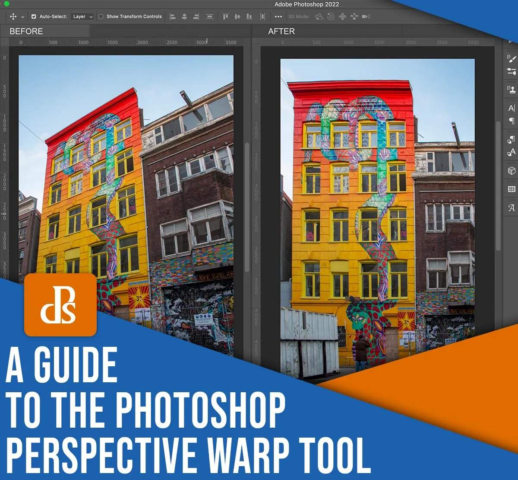518x480 pixels.
Task: Open the Paragraph panel icon
Action: pyautogui.click(x=512, y=121)
